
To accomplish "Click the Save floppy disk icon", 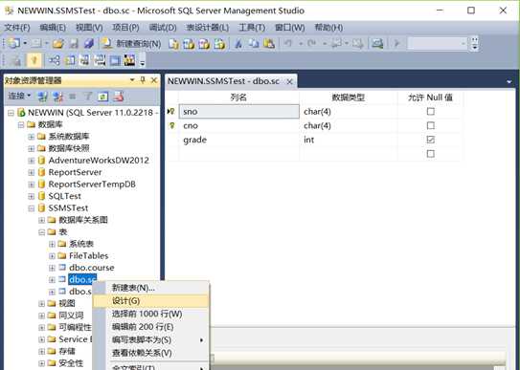I will (x=74, y=43).
